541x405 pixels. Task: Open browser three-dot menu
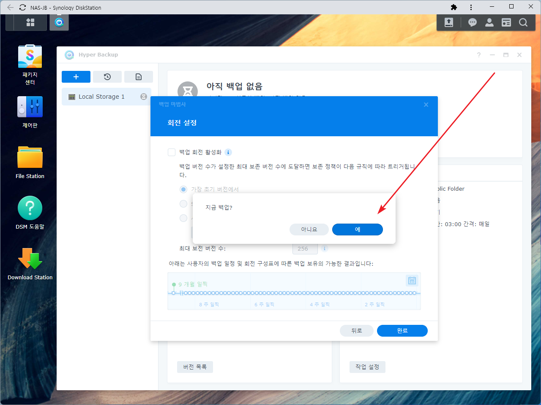pyautogui.click(x=471, y=7)
